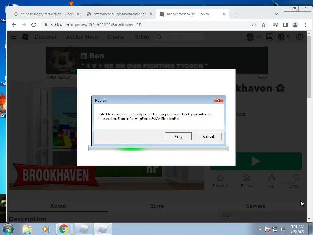Click the Roblox user avatar icon in the header
Image resolution: width=313 pixels, height=235 pixels.
point(250,37)
